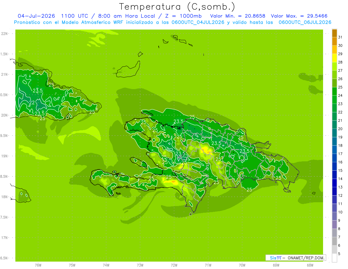Click blue legend swatch between 15 and 16

[x=334, y=166]
